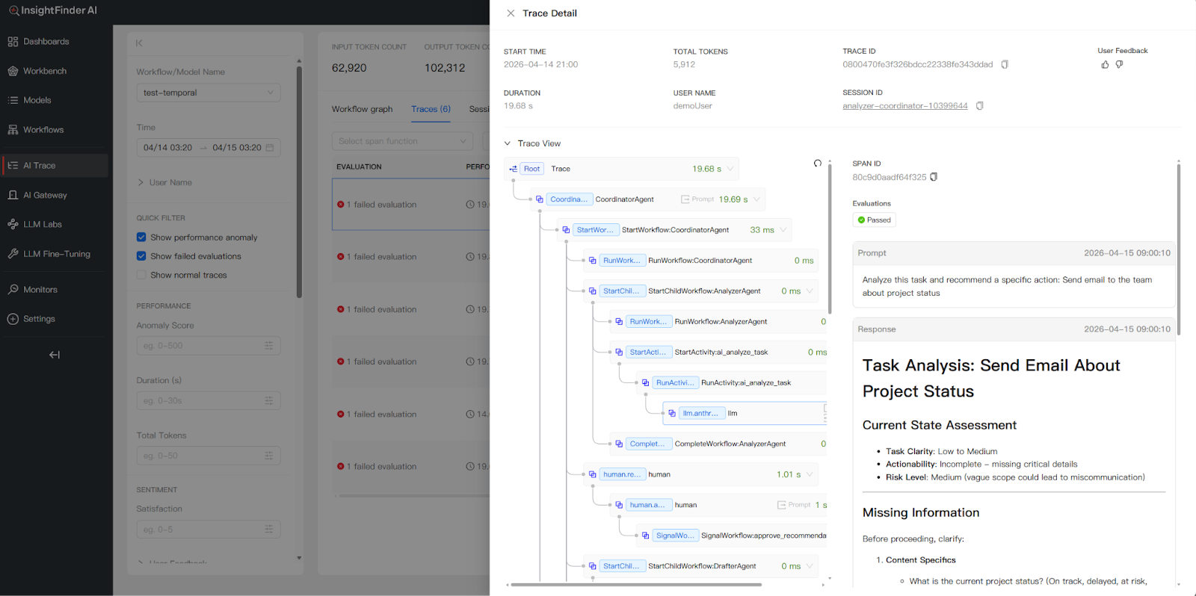Switch to the Traces (6) tab
This screenshot has width=1196, height=596.
click(431, 109)
